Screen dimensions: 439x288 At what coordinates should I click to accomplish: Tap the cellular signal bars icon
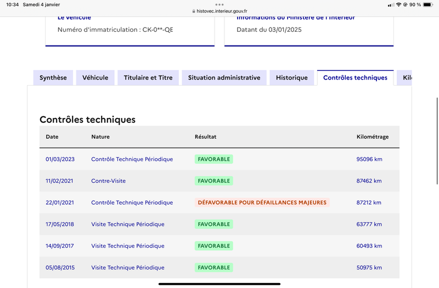(x=391, y=5)
